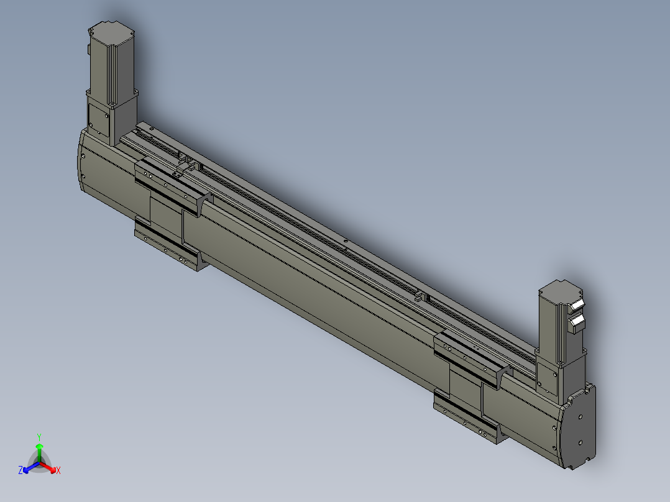Select the left curved end cap
The width and height of the screenshot is (670, 502).
coord(81,161)
